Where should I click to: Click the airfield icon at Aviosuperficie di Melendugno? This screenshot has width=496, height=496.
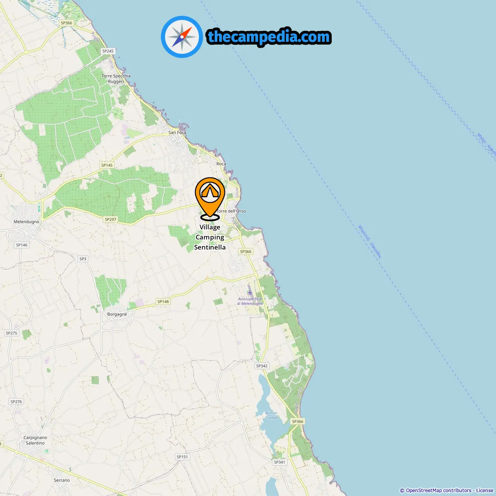pyautogui.click(x=250, y=293)
